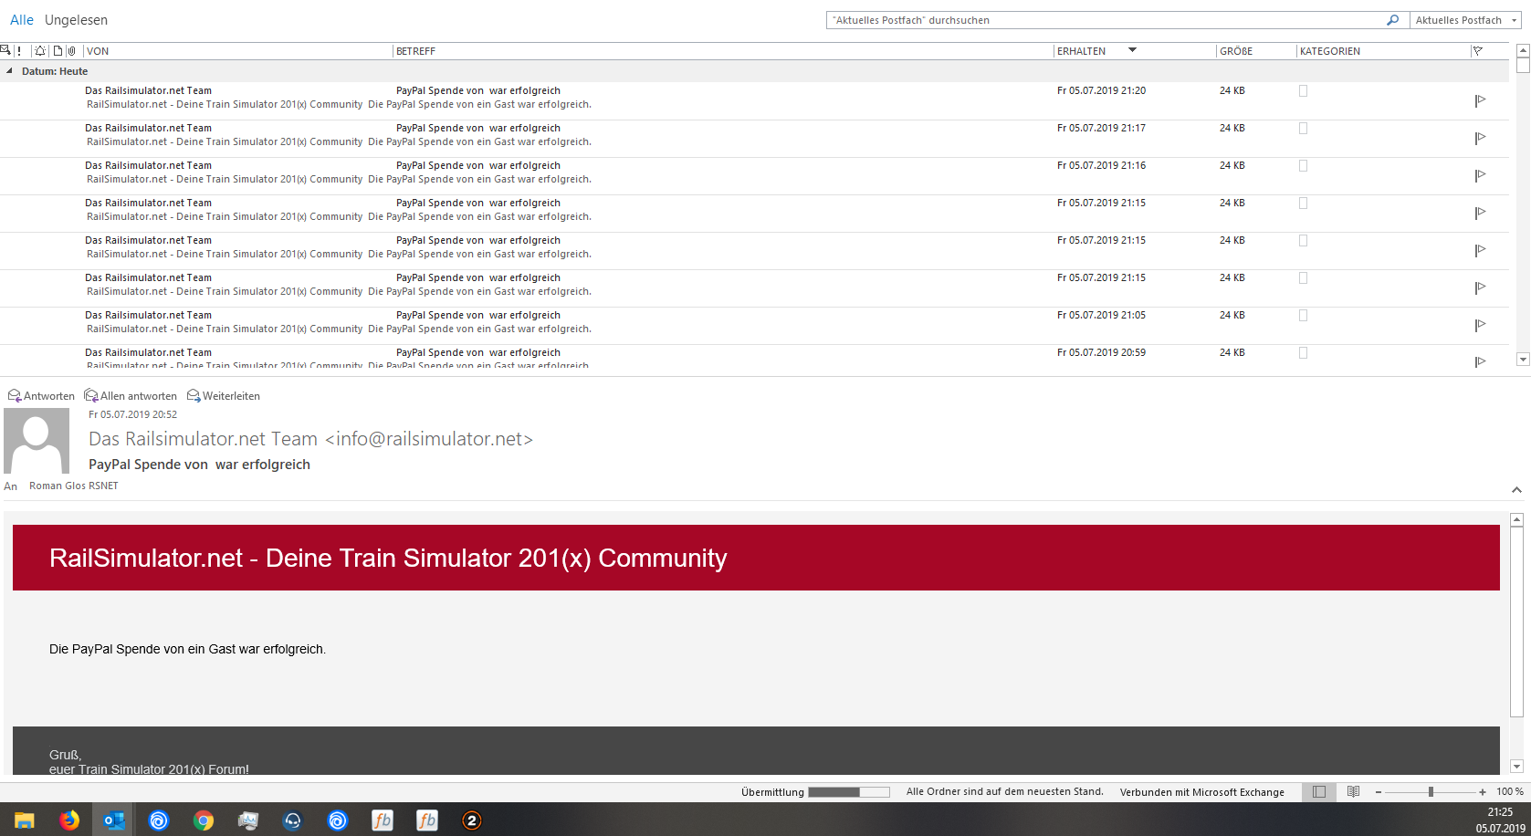This screenshot has height=836, width=1531.
Task: Click the Antworten reply button
Action: [41, 396]
